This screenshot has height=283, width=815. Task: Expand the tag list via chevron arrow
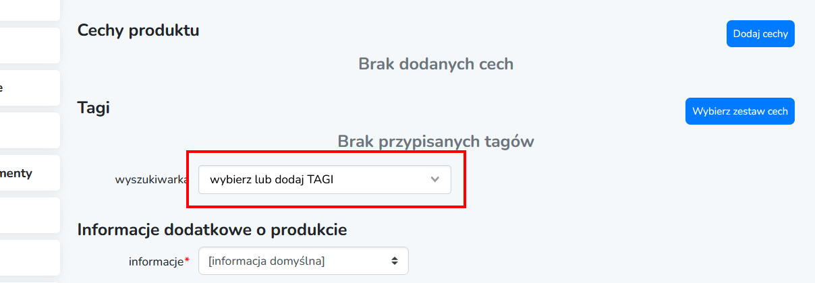(x=435, y=180)
